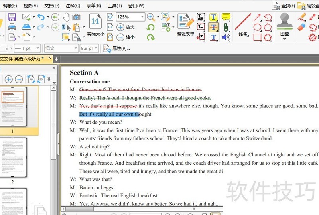
Task: Click the Save floppy disk icon
Action: click(x=12, y=17)
